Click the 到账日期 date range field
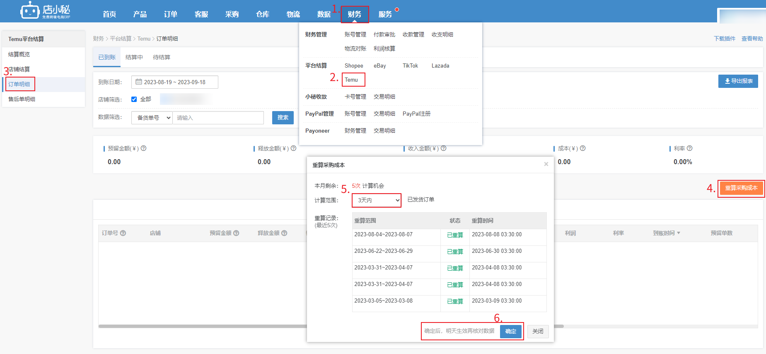This screenshot has height=354, width=766. tap(175, 82)
